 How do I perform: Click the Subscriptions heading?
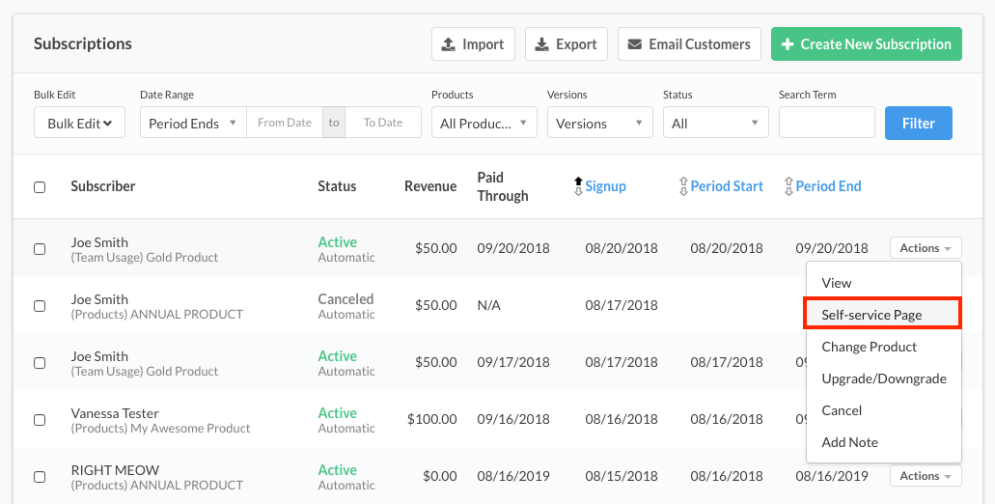(82, 43)
